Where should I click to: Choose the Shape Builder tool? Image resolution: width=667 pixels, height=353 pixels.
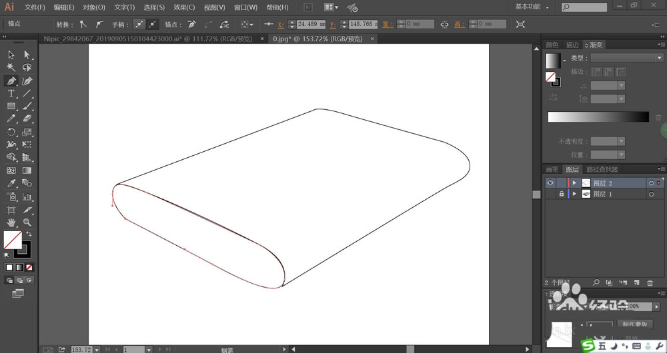(11, 158)
